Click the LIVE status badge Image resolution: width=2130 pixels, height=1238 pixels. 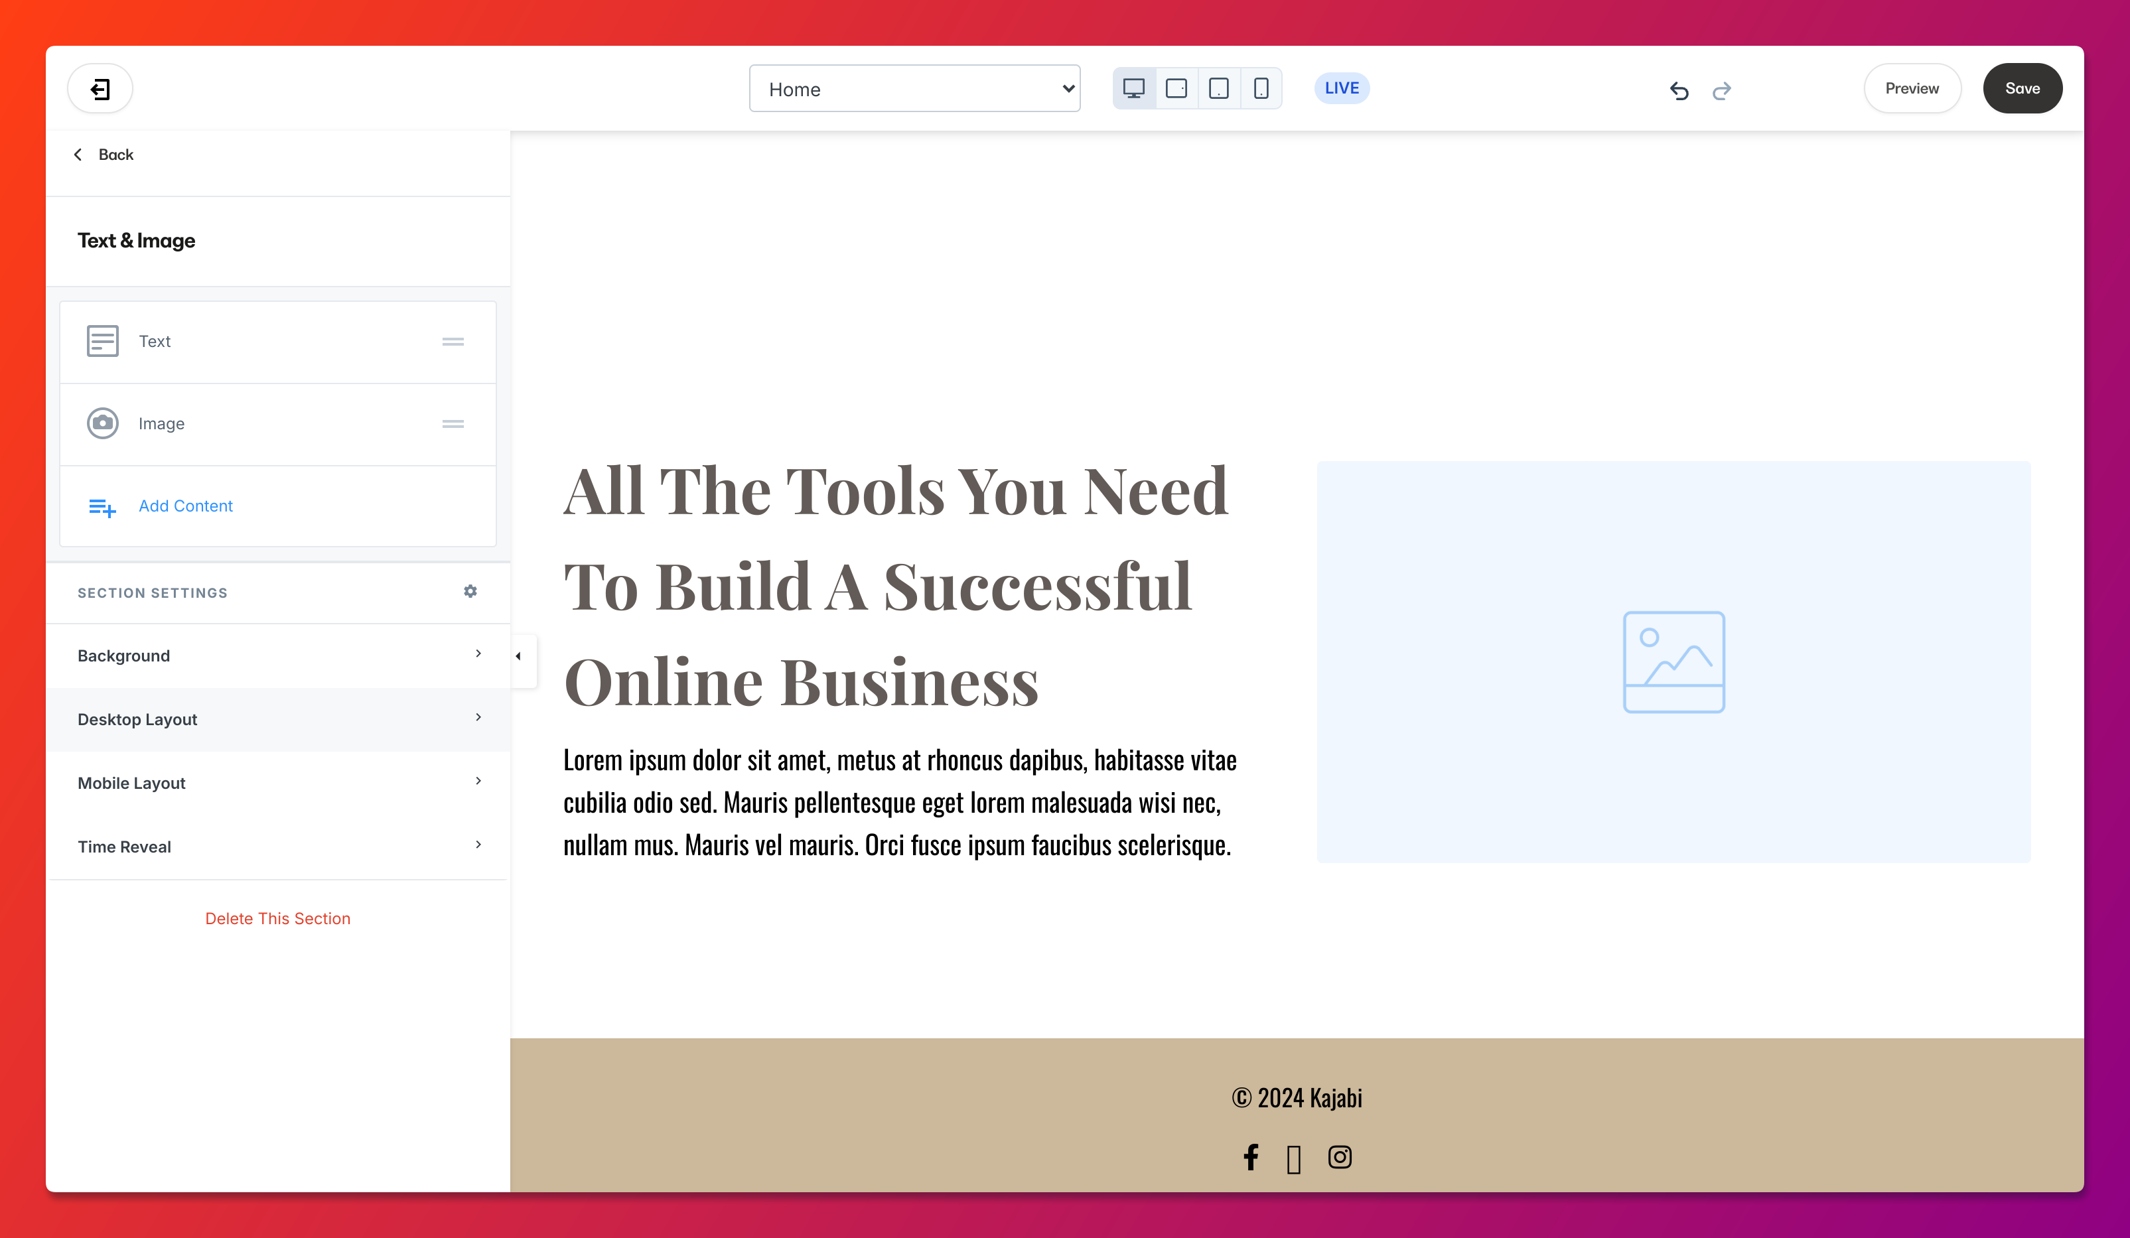click(x=1342, y=89)
